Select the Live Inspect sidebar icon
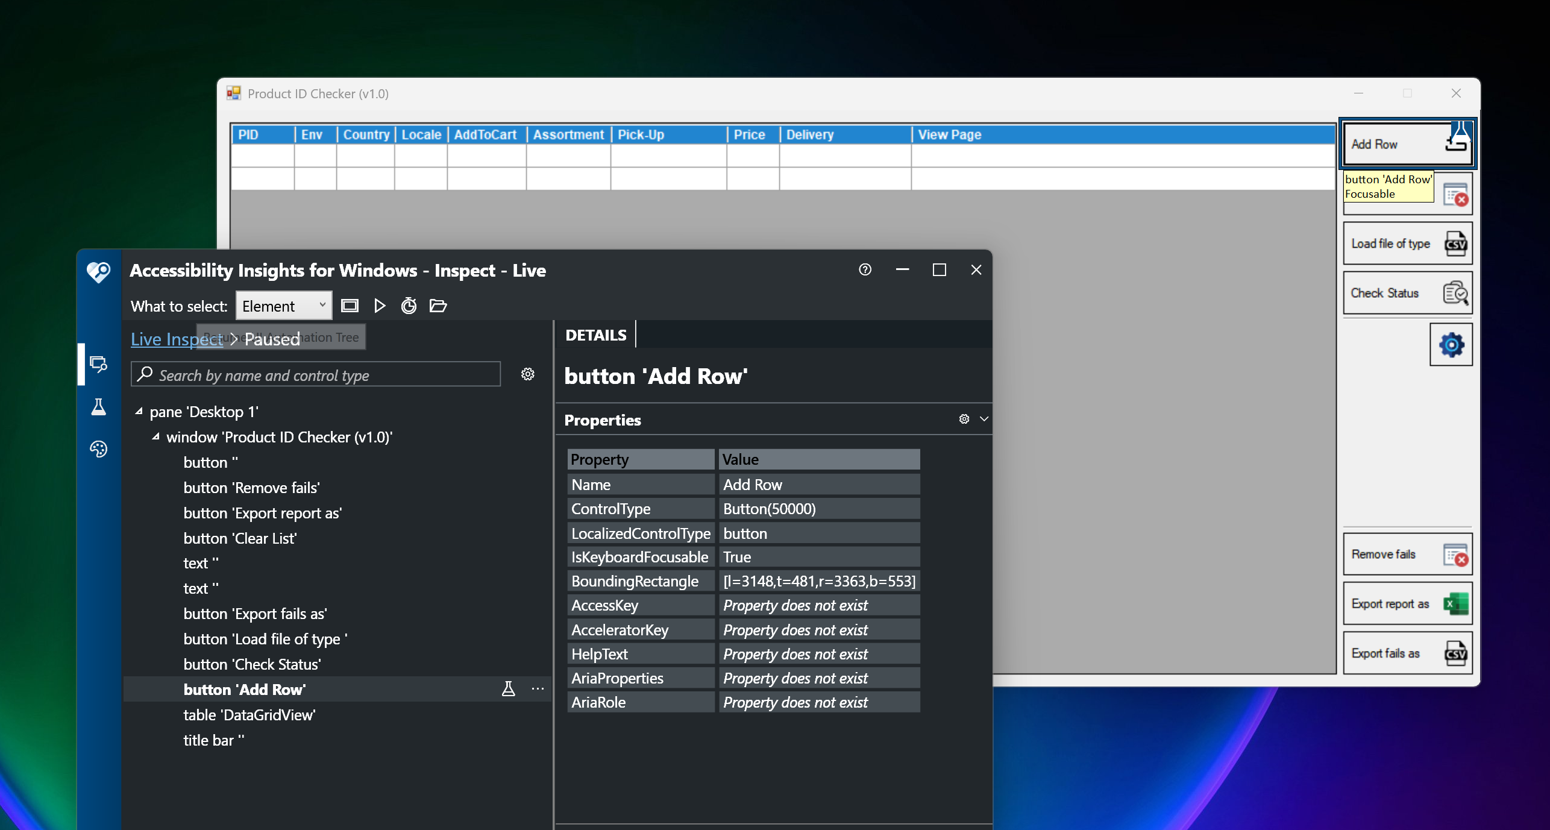This screenshot has height=830, width=1550. [98, 364]
